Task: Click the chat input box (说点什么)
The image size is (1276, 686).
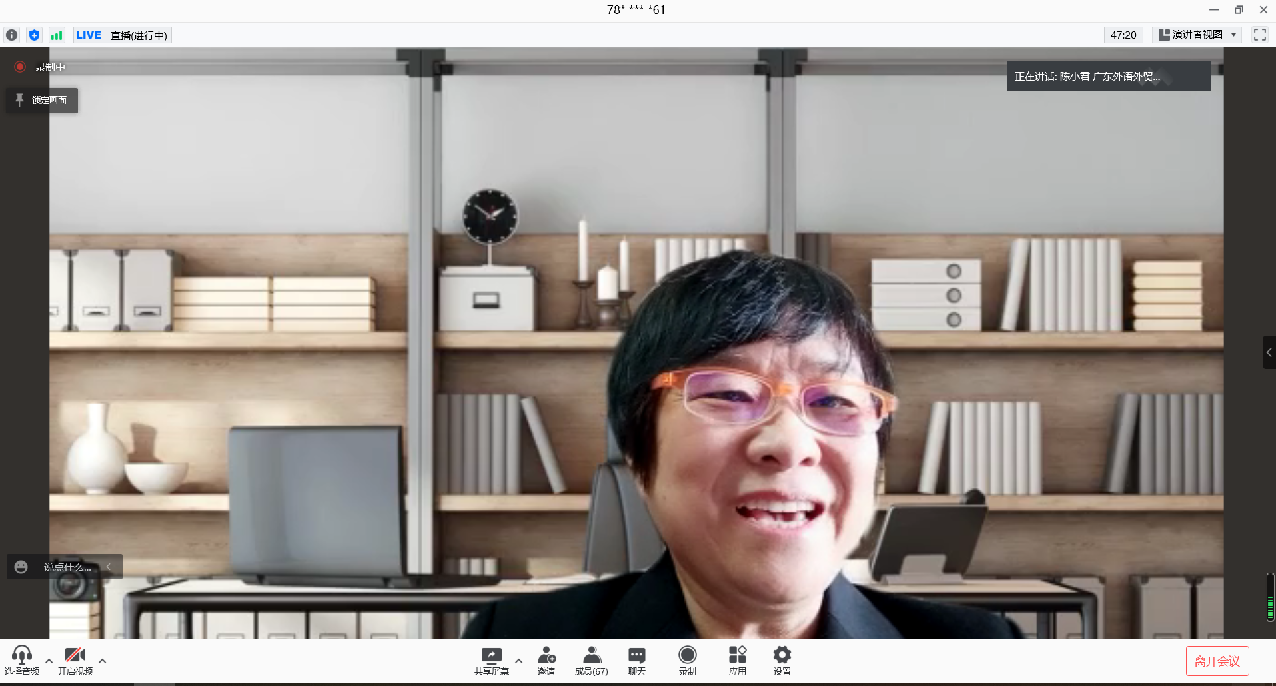Action: tap(67, 567)
